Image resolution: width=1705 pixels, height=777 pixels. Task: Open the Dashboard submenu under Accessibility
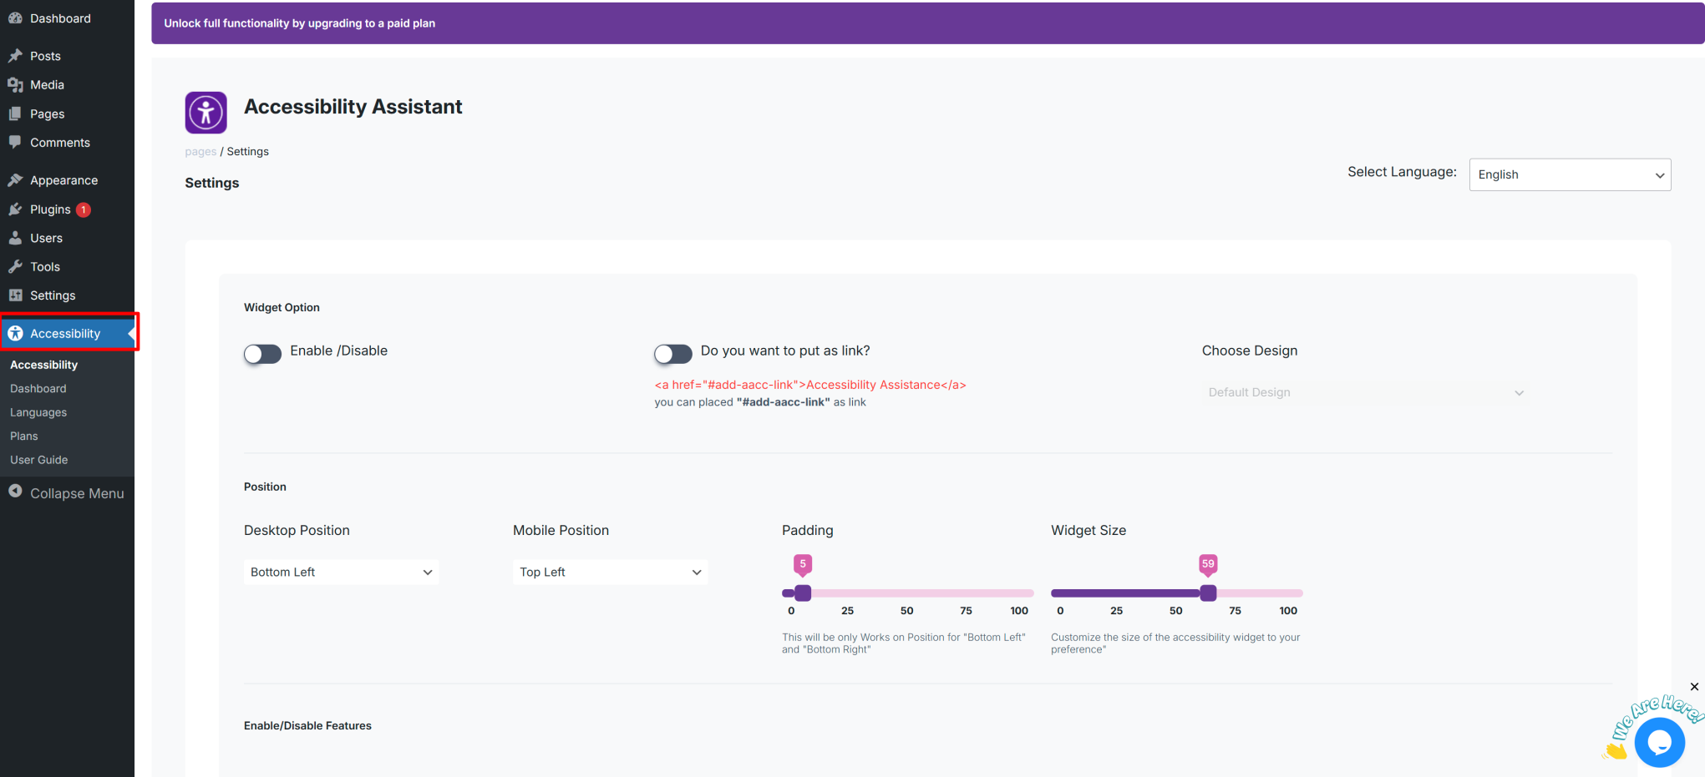tap(38, 389)
